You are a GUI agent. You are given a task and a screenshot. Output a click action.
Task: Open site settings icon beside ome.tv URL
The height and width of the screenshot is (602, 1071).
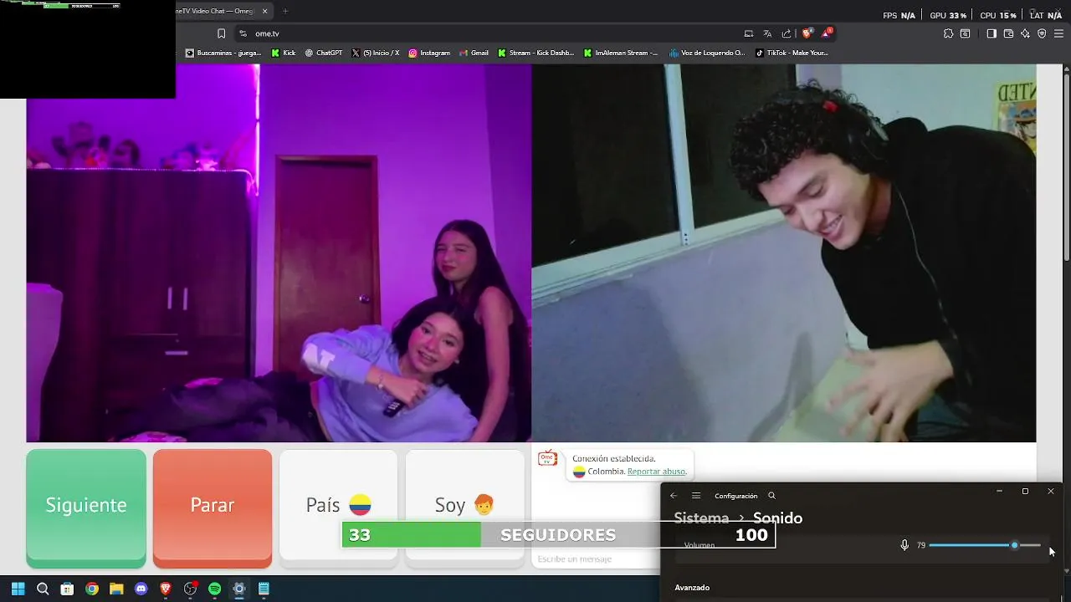(243, 33)
